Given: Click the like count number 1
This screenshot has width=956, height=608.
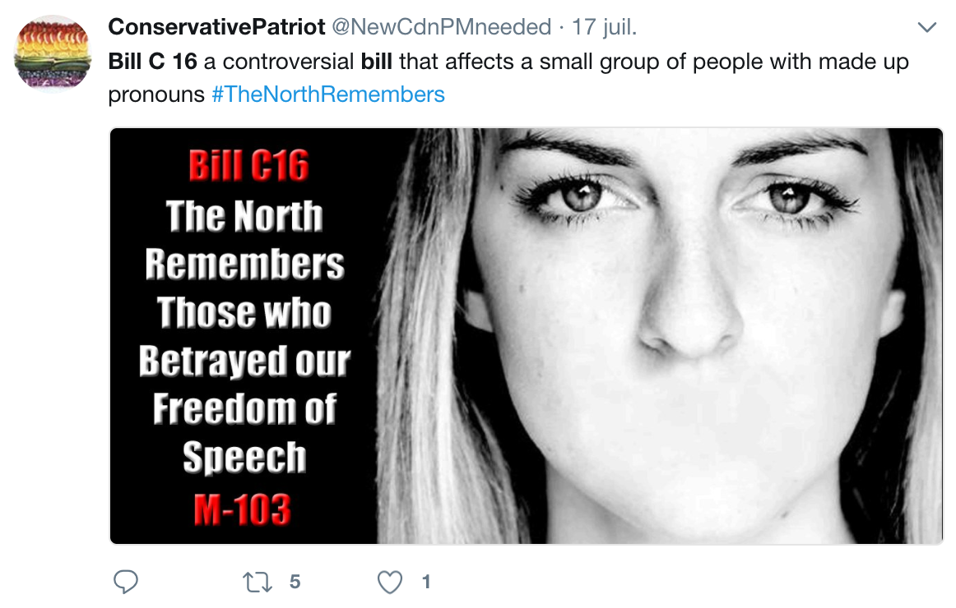Looking at the screenshot, I should click(426, 582).
